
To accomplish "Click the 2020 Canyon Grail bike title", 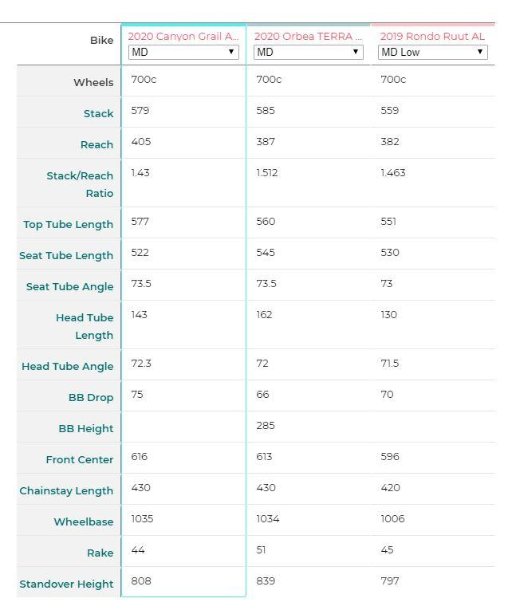I will 183,37.
